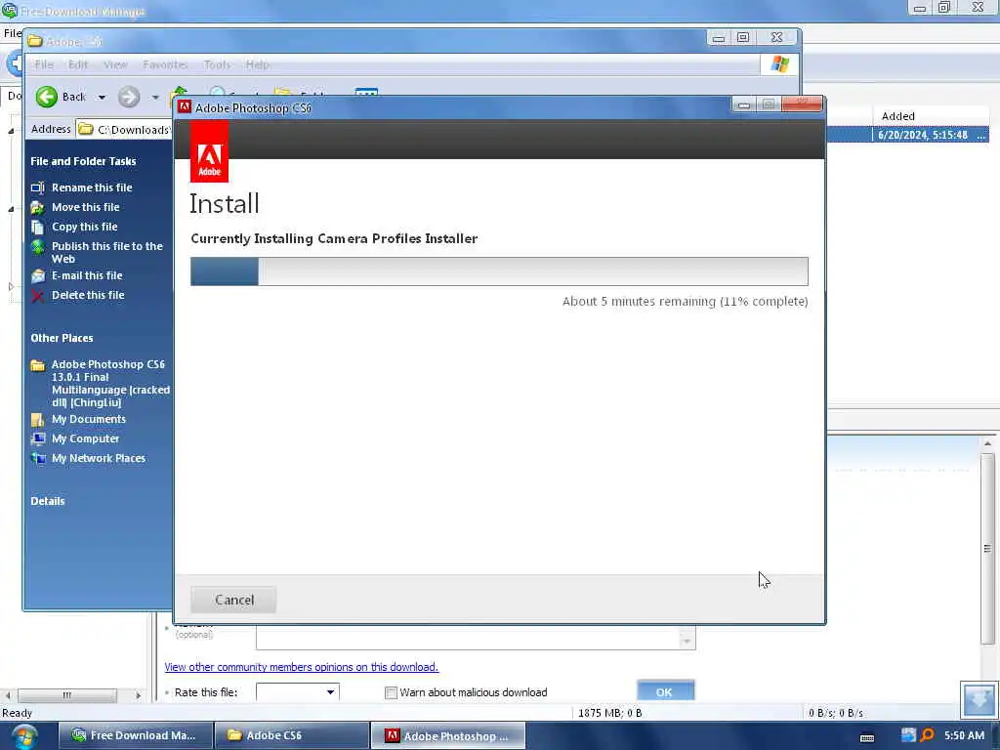This screenshot has height=750, width=1000.
Task: Click the Forward arrow in Explorer toolbar
Action: point(129,97)
